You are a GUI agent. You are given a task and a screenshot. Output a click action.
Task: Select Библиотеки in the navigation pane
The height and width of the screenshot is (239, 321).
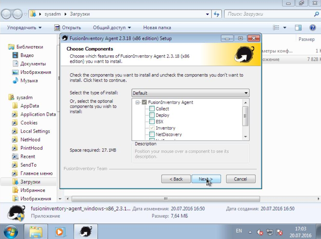[26, 47]
